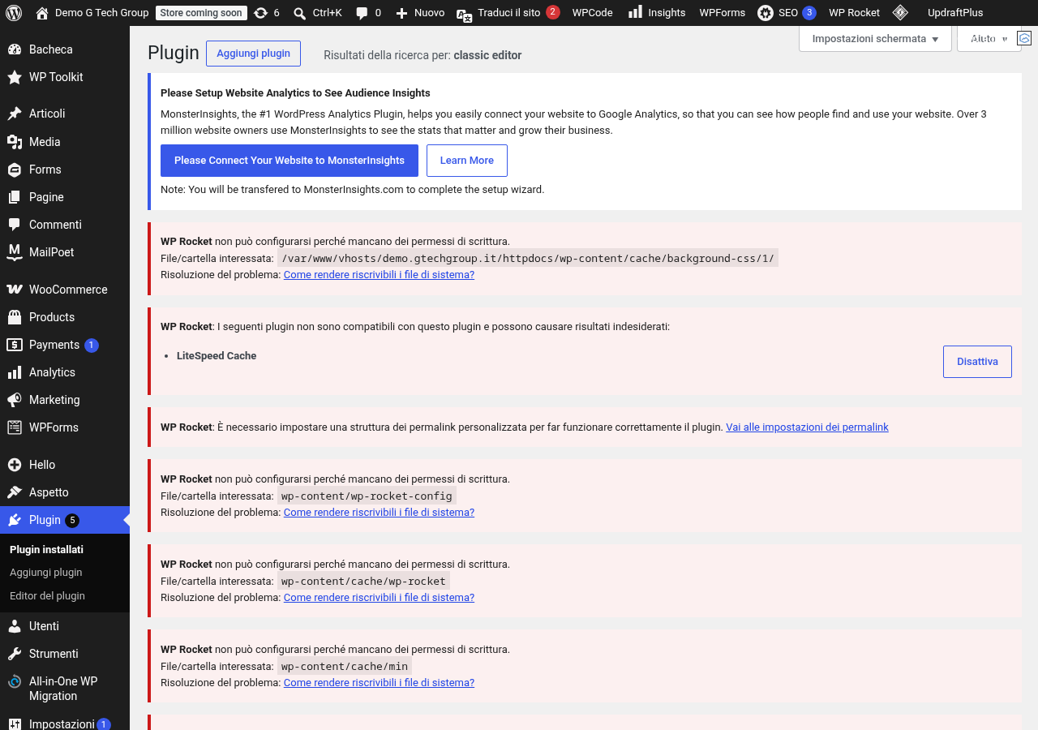Viewport: 1038px width, 730px height.
Task: Click the Strumenti wrench icon
Action: (15, 654)
